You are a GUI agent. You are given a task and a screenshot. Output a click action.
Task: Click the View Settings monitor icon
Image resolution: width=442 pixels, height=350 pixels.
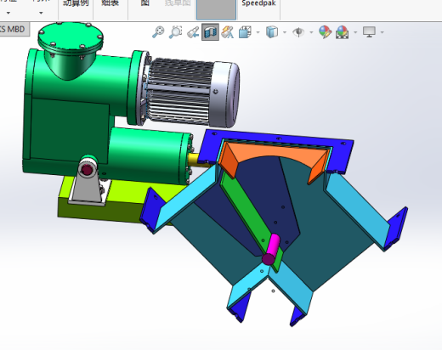pos(369,32)
